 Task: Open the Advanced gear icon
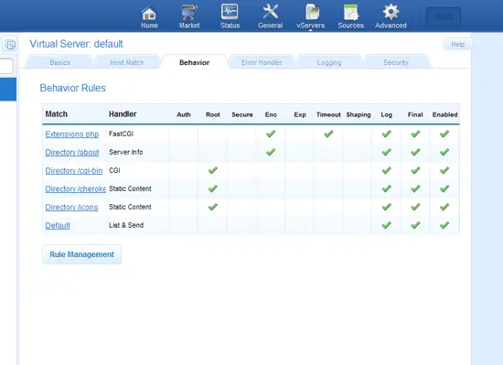point(391,12)
